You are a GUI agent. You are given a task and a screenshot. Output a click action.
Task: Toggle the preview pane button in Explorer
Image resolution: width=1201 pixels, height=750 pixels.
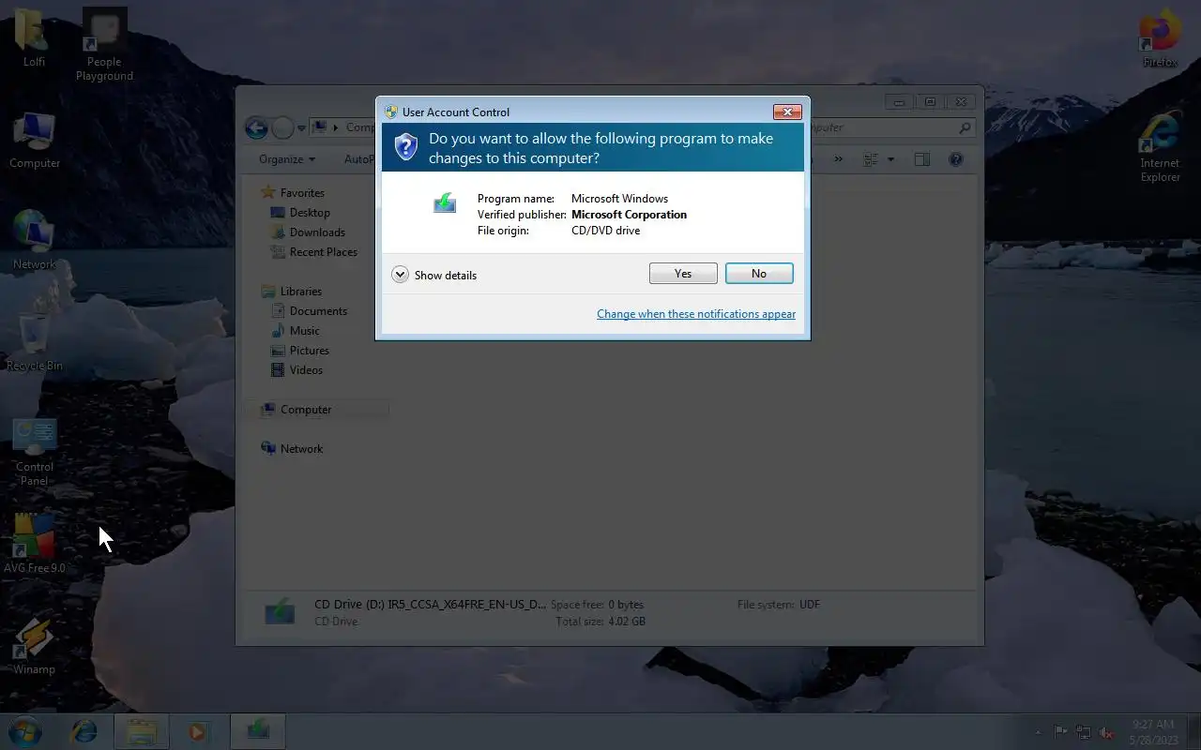[922, 159]
